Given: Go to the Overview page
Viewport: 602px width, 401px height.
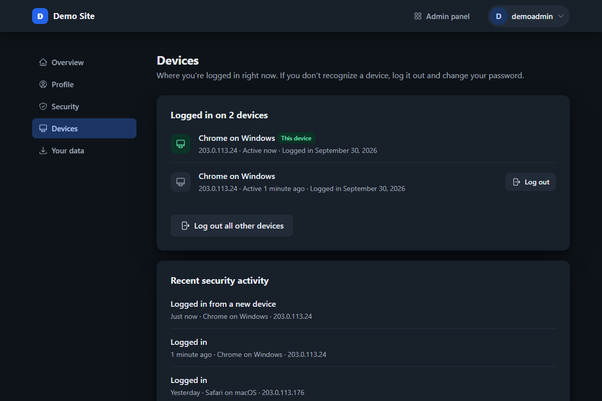Looking at the screenshot, I should coord(84,62).
